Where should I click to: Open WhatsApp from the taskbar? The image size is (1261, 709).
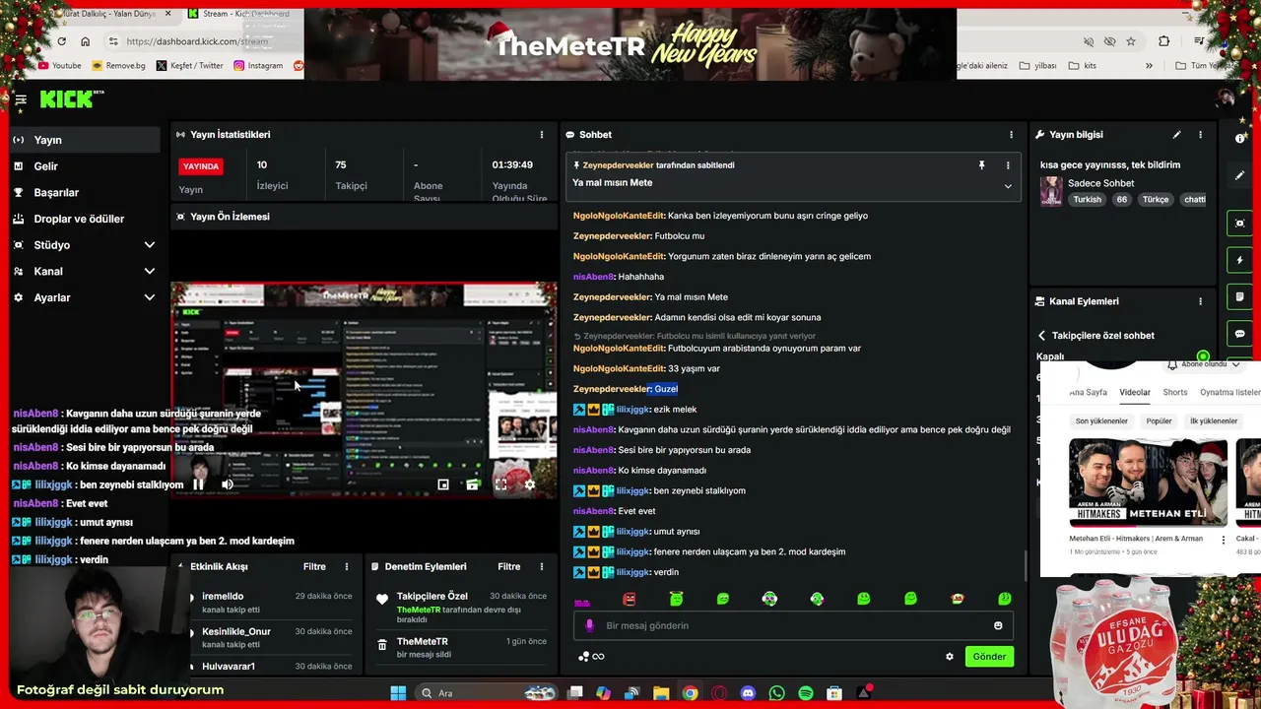(x=777, y=693)
